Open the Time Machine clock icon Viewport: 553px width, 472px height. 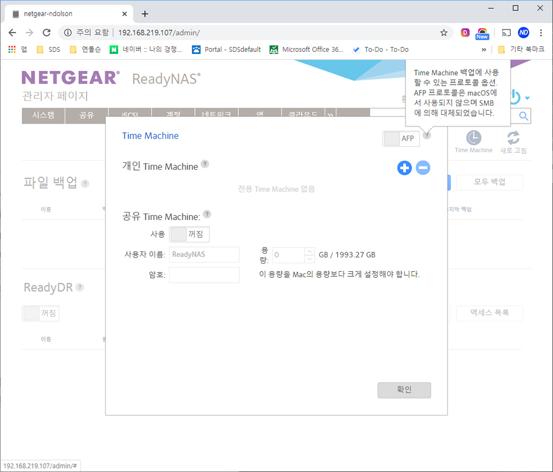tap(473, 138)
